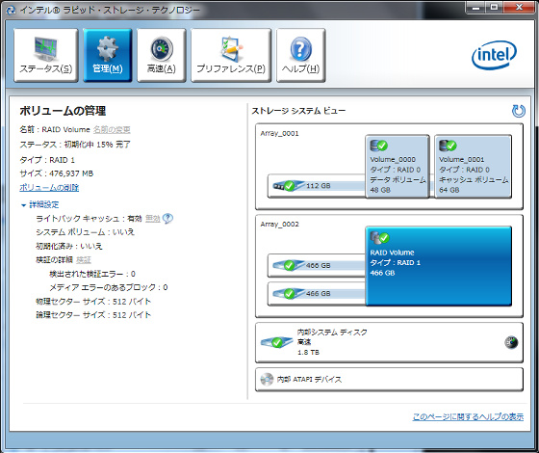Select second 466 GB disk in Array_0002
Screen dimensions: 539x453
(x=317, y=294)
